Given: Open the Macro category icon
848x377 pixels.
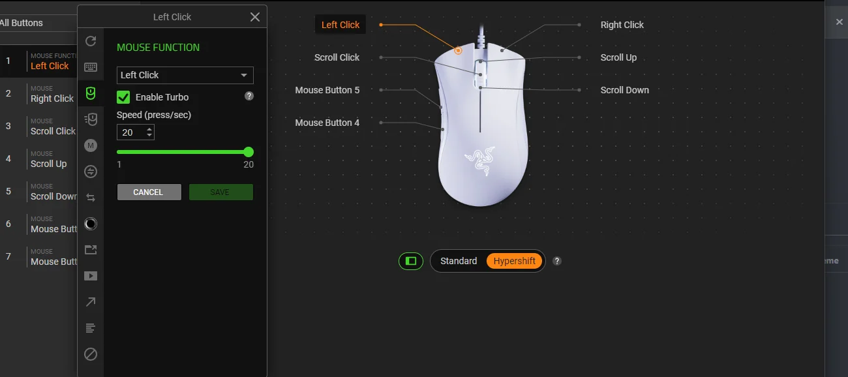Looking at the screenshot, I should click(91, 145).
